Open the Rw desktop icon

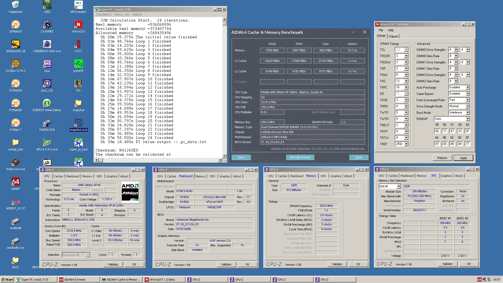78,86
